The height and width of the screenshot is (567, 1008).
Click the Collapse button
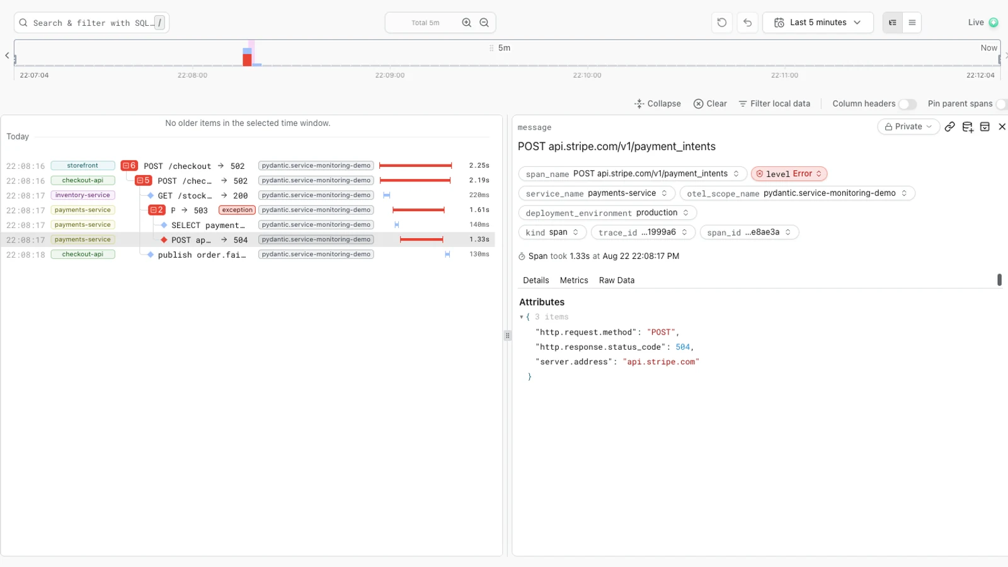coord(657,104)
